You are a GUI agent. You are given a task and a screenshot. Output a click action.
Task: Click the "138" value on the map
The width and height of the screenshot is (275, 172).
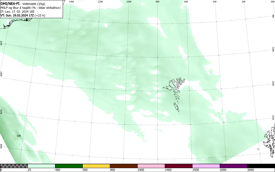pos(19,136)
